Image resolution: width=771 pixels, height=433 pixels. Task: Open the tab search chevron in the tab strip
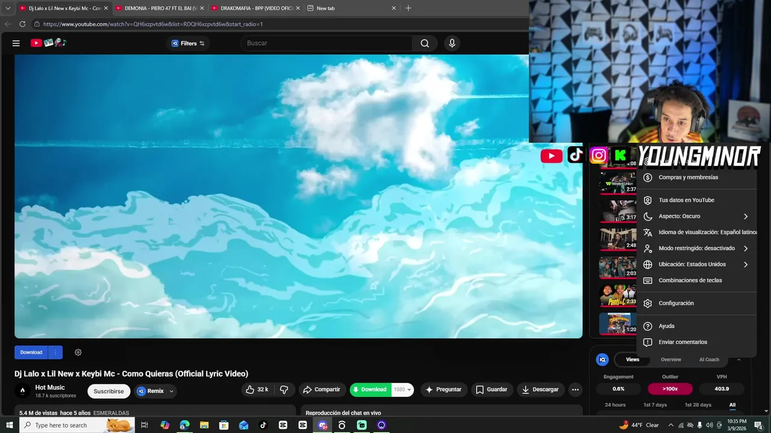click(8, 8)
